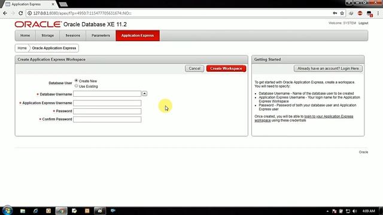Close the Application Express browser tab
The width and height of the screenshot is (383, 215).
[x=53, y=4]
